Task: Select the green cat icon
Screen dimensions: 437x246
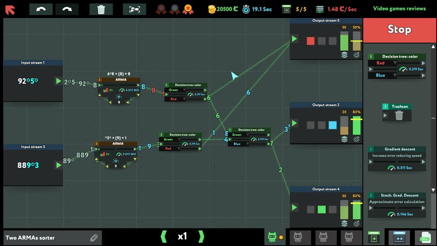Action: click(272, 236)
